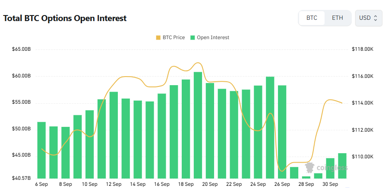Click the $118.00K right axis label
385x188 pixels.
tap(363, 49)
